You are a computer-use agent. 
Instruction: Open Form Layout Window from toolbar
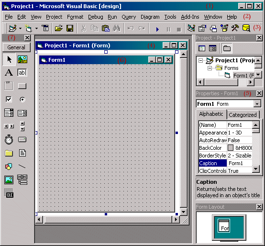click(x=213, y=28)
